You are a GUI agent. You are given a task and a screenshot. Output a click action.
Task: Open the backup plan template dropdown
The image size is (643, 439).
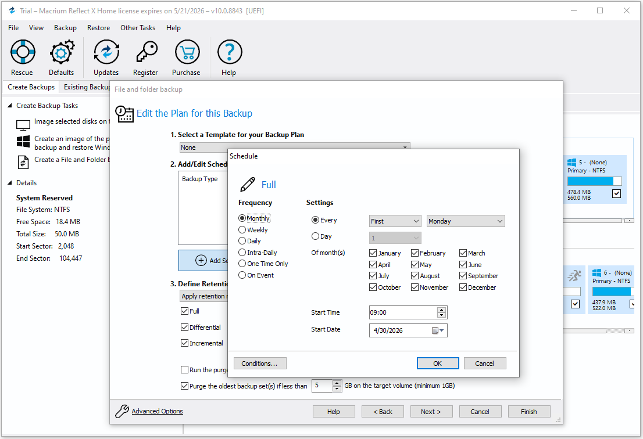(x=294, y=147)
